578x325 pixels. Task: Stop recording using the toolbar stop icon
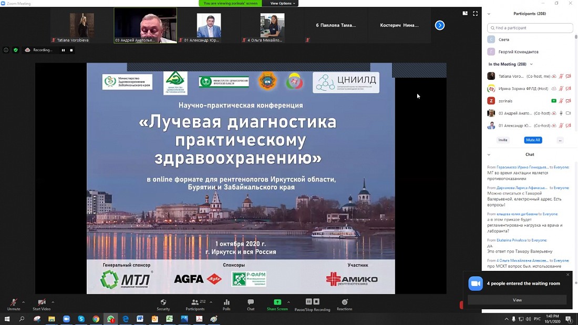point(316,301)
